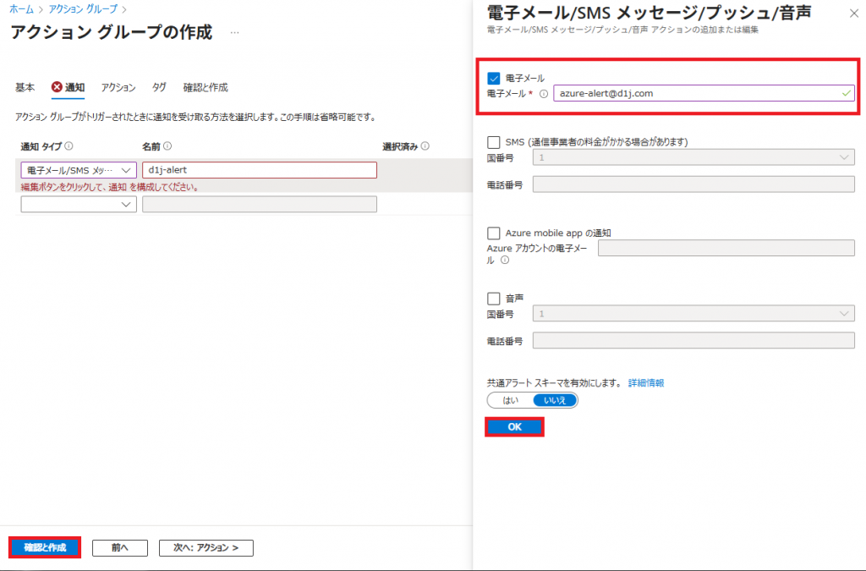The image size is (866, 571).
Task: Open the 詳細情報 link
Action: [646, 382]
